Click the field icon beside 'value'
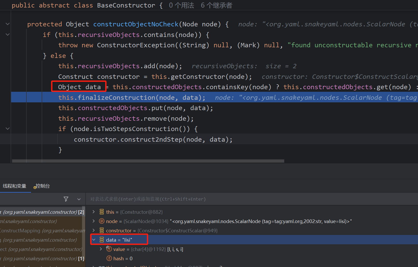The image size is (418, 267). click(109, 249)
